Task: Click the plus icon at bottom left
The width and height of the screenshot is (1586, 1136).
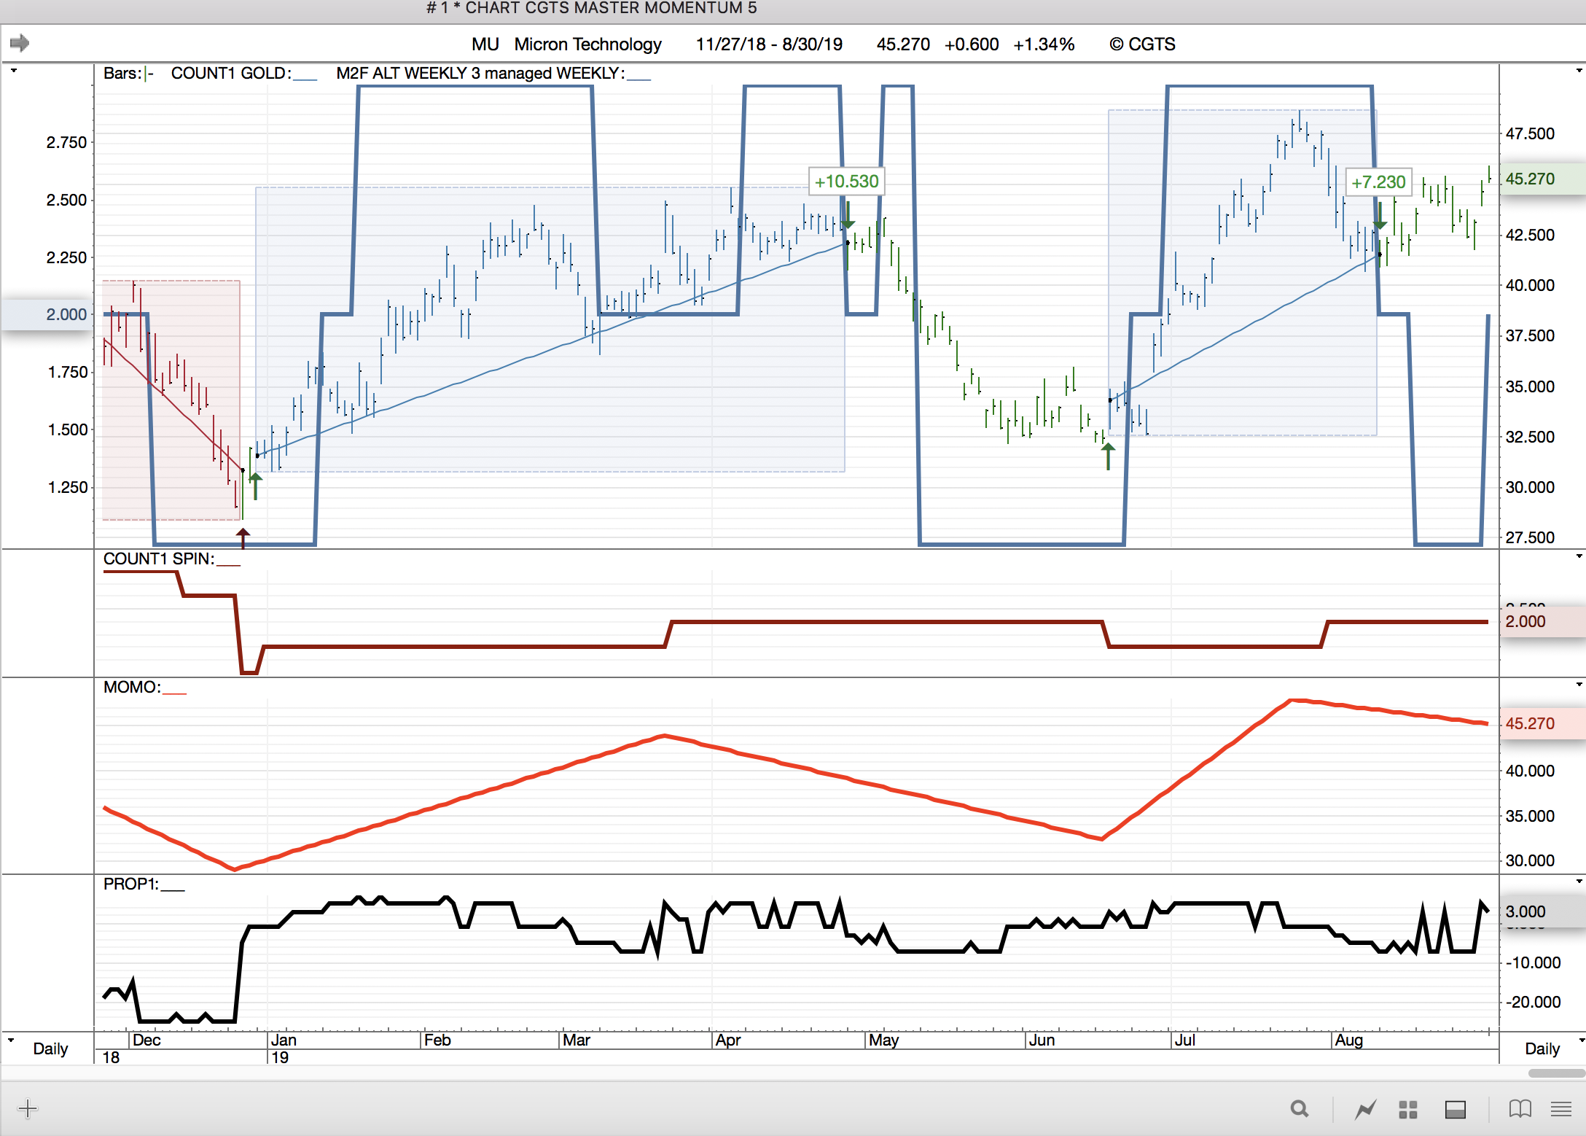Action: tap(28, 1109)
